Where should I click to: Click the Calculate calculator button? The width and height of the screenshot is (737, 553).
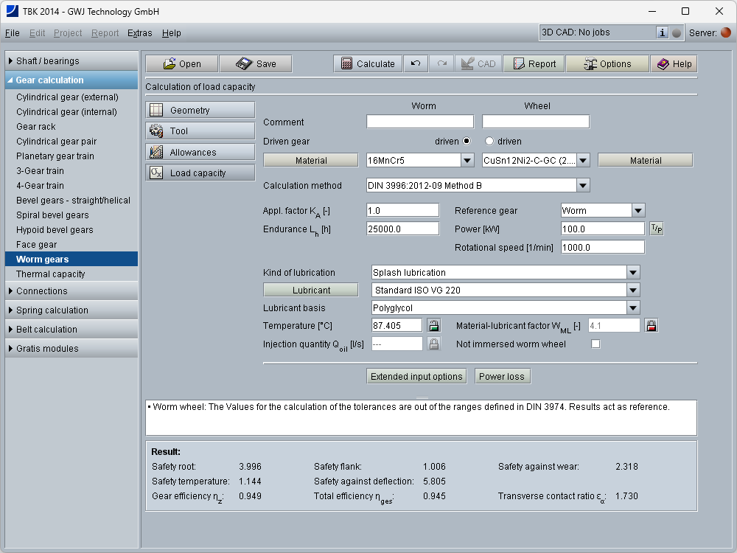pyautogui.click(x=368, y=64)
